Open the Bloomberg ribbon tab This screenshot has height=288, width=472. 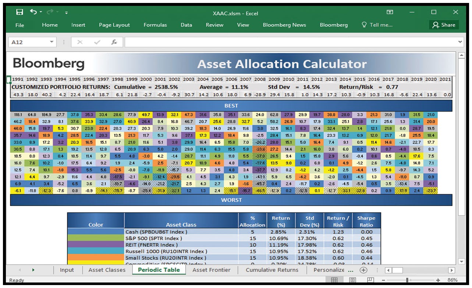coord(333,25)
